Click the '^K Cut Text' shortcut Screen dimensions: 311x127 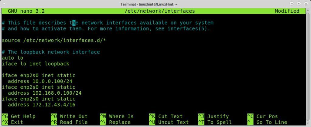click(166, 116)
